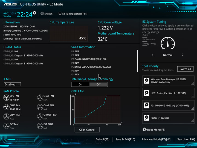Open the X.M.P. Disabled dropdown
Image resolution: width=197 pixels, height=148 pixels.
(x=12, y=84)
